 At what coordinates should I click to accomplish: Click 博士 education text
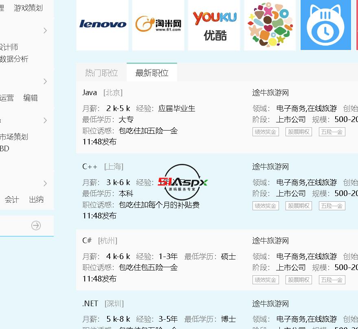(228, 319)
